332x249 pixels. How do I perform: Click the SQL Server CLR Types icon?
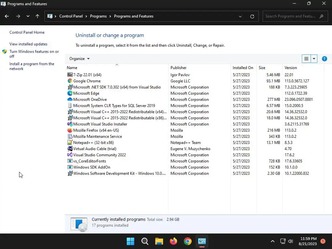pos(70,105)
